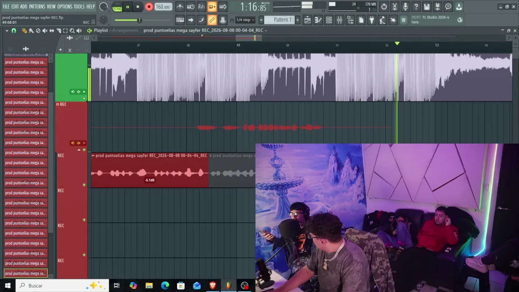The height and width of the screenshot is (292, 519).
Task: Toggle the playlist magnet snap
Action: [x=13, y=31]
